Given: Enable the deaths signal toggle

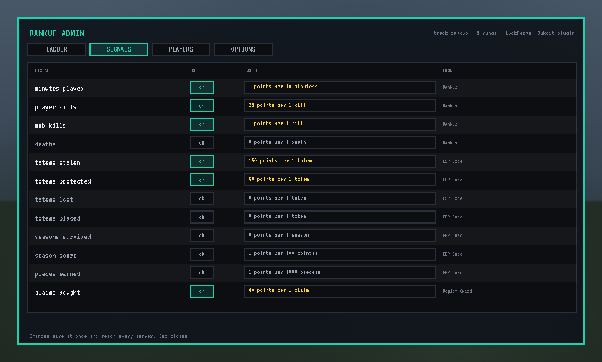Looking at the screenshot, I should (x=202, y=143).
